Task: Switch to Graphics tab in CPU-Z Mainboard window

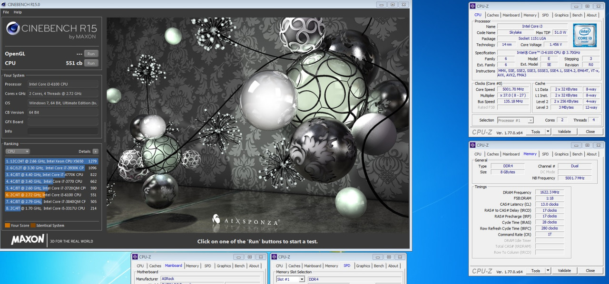Action: (x=224, y=266)
